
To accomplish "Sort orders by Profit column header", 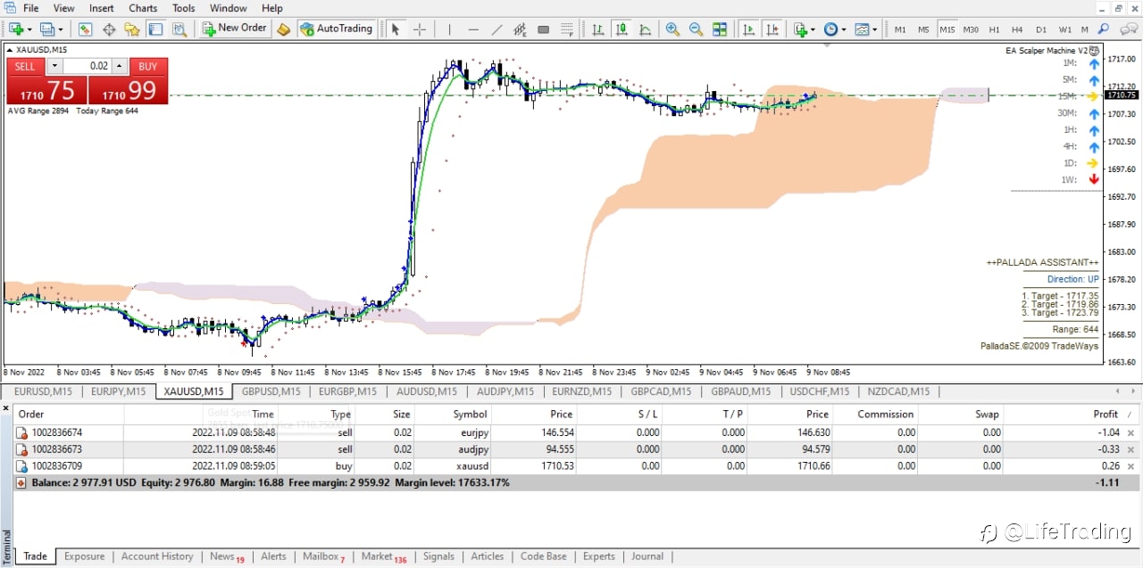I will pyautogui.click(x=1105, y=415).
